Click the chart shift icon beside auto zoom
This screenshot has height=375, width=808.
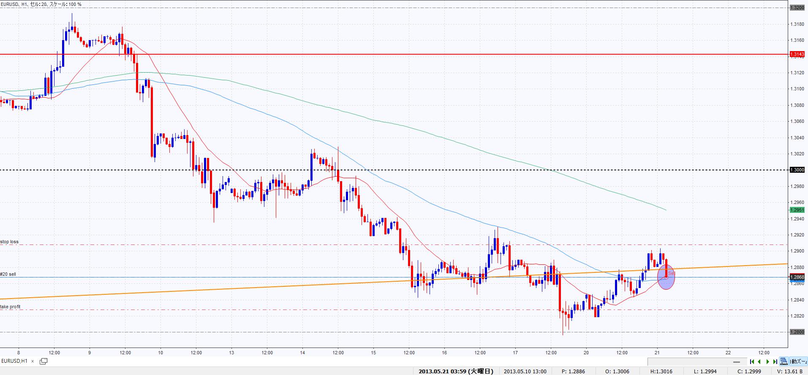[x=784, y=361]
